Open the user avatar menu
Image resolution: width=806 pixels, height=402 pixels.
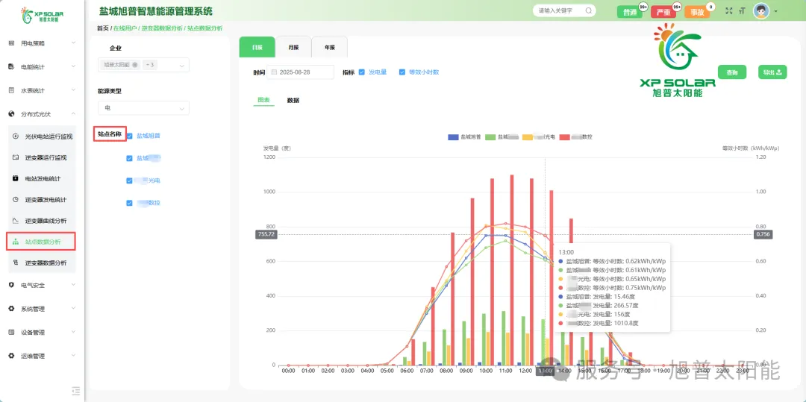pos(761,11)
